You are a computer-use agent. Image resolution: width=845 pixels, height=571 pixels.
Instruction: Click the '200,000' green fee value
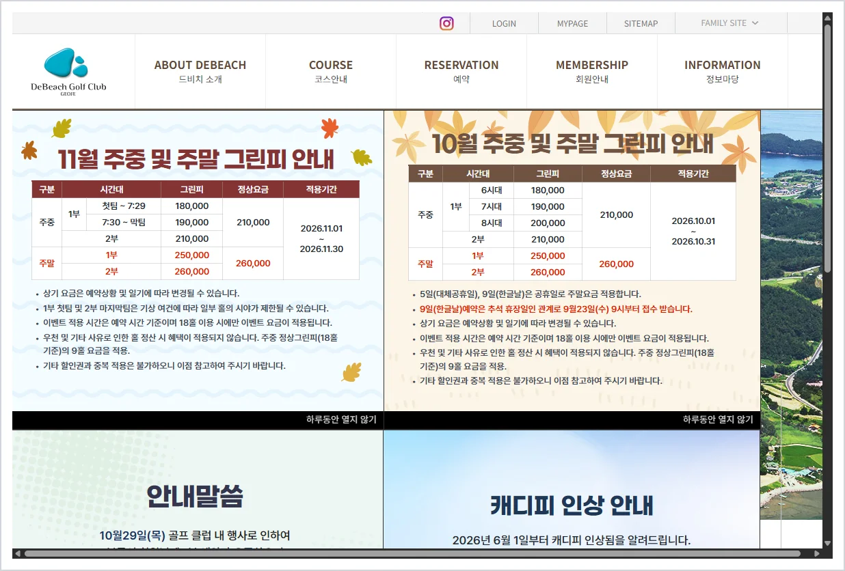pyautogui.click(x=548, y=223)
